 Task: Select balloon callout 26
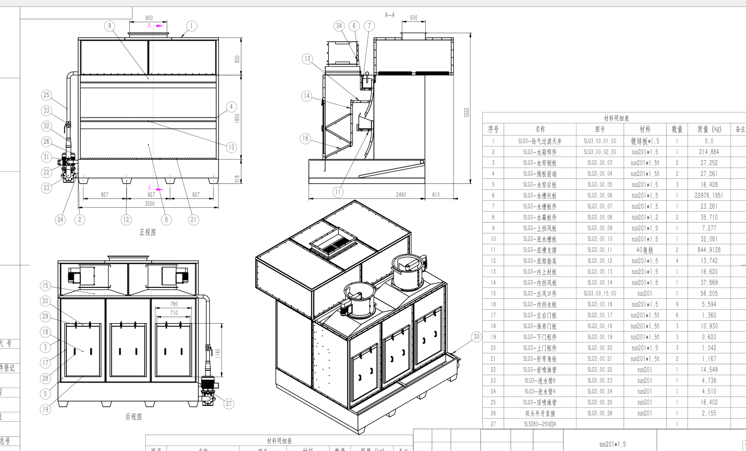coord(47,141)
